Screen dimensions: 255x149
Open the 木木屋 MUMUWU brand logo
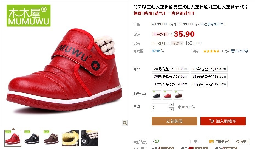[29, 15]
